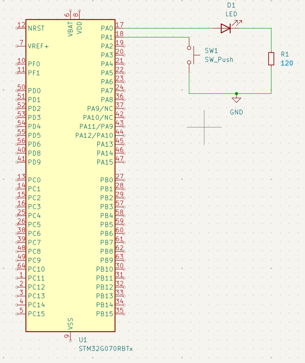
Task: Select the LED symbol D1
Action: 225,28
